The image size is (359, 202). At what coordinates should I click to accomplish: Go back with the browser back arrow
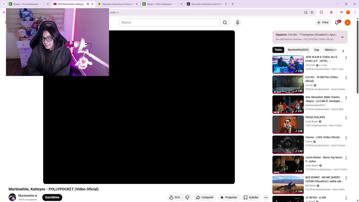[x=4, y=12]
